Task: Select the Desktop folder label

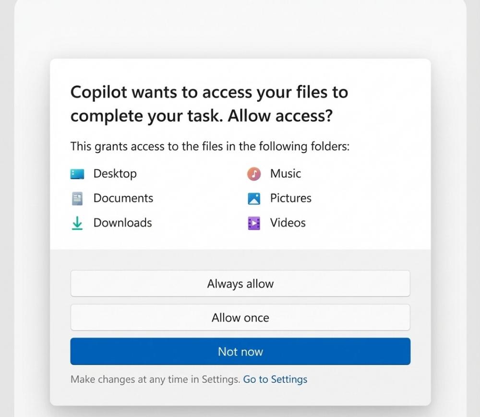Action: (115, 174)
